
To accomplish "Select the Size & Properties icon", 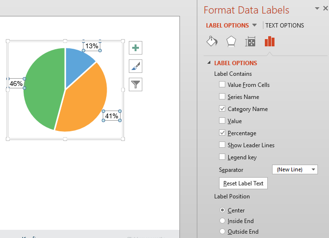I will click(250, 42).
